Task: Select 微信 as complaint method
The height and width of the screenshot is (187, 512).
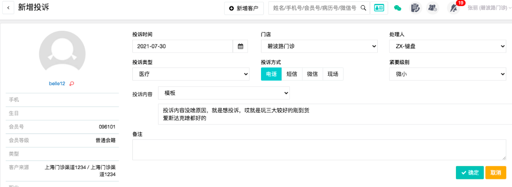Action: click(x=313, y=74)
